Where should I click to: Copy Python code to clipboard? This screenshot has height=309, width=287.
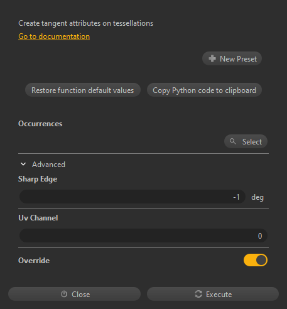tap(204, 90)
